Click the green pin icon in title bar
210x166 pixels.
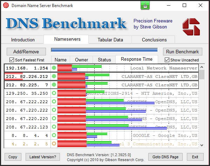tap(145, 5)
